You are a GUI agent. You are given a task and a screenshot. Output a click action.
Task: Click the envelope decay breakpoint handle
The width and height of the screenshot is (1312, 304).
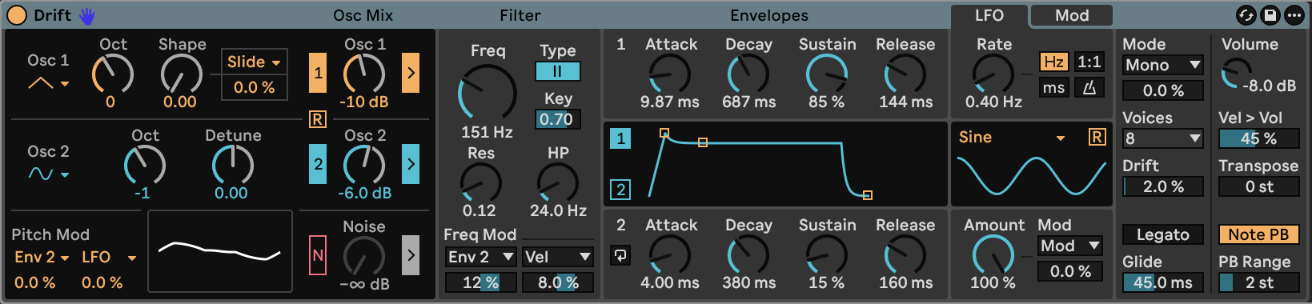pos(703,142)
